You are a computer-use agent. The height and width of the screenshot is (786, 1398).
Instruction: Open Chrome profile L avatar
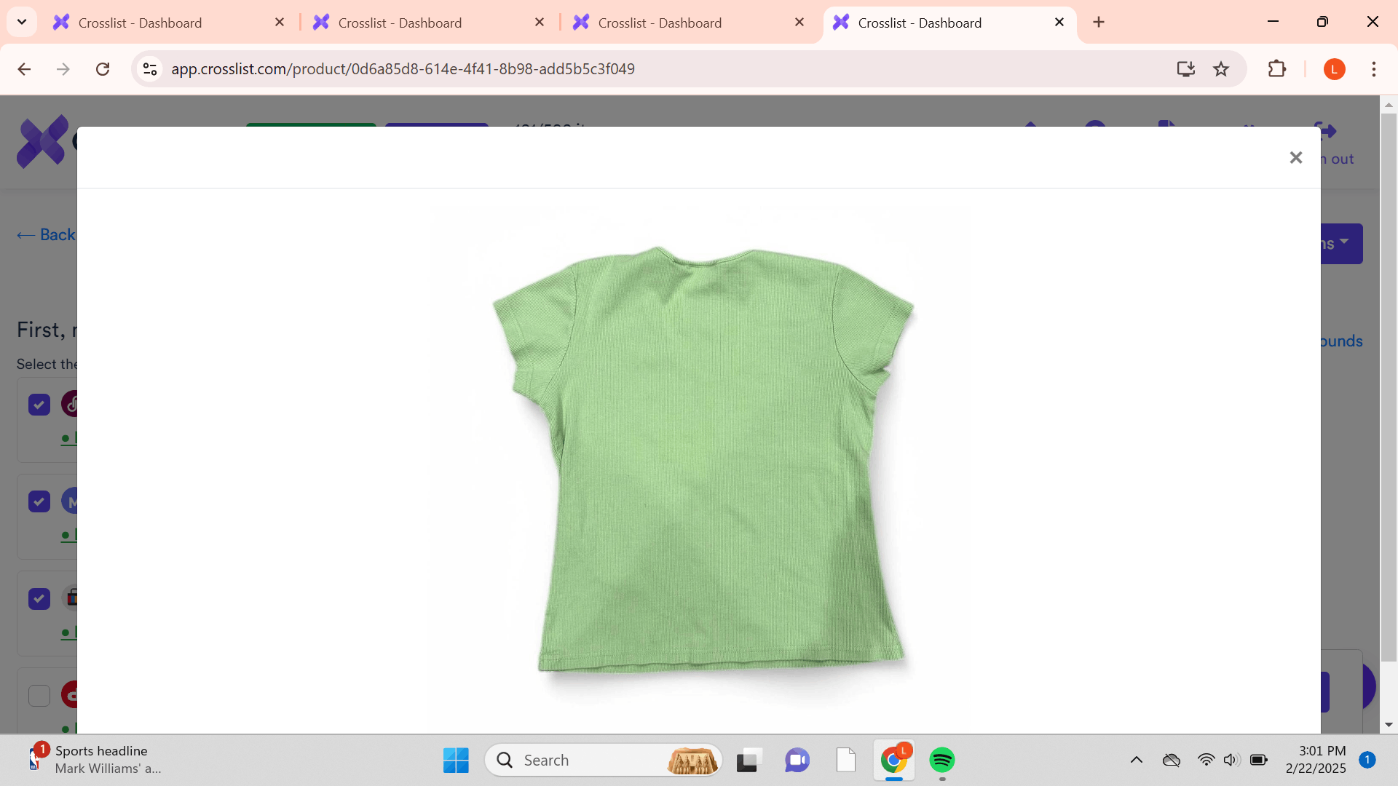coord(1334,69)
